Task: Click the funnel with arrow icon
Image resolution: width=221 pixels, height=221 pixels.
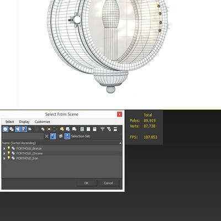Action: tap(109, 129)
